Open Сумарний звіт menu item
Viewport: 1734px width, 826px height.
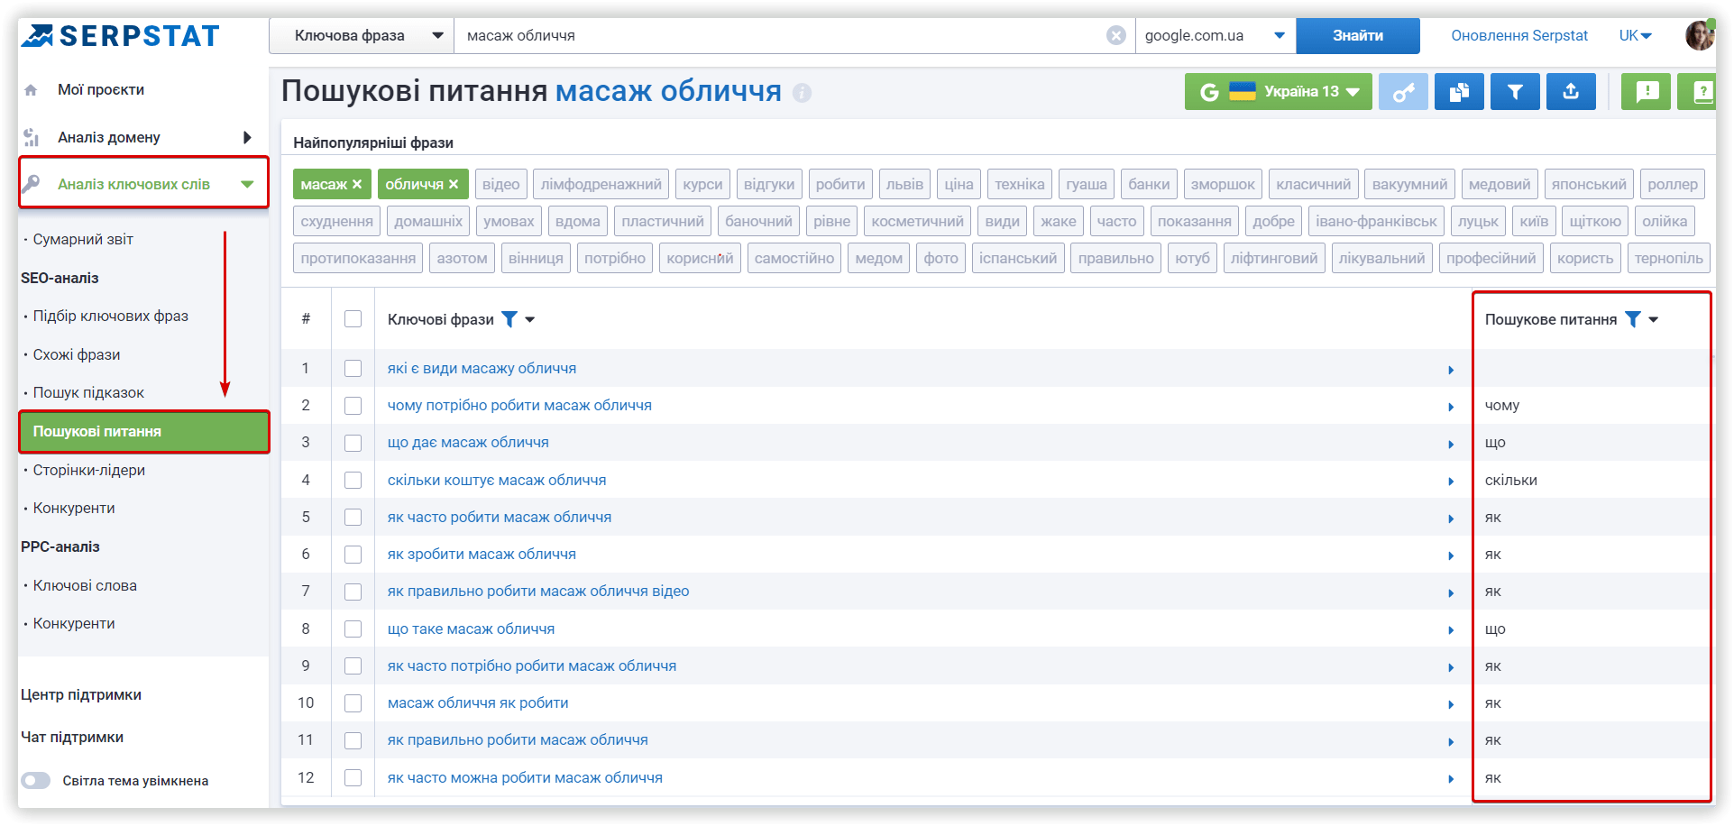(83, 239)
